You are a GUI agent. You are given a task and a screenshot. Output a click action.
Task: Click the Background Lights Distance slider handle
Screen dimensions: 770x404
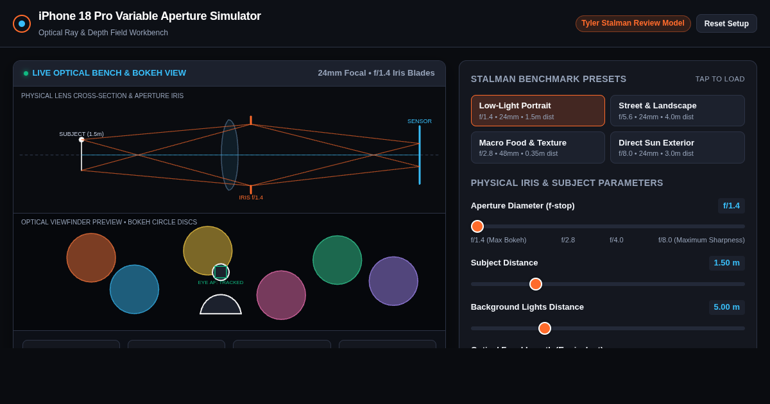pos(545,328)
